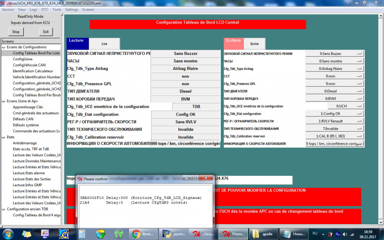This screenshot has width=384, height=240.
Task: Open the Screens menu
Action: point(88,10)
